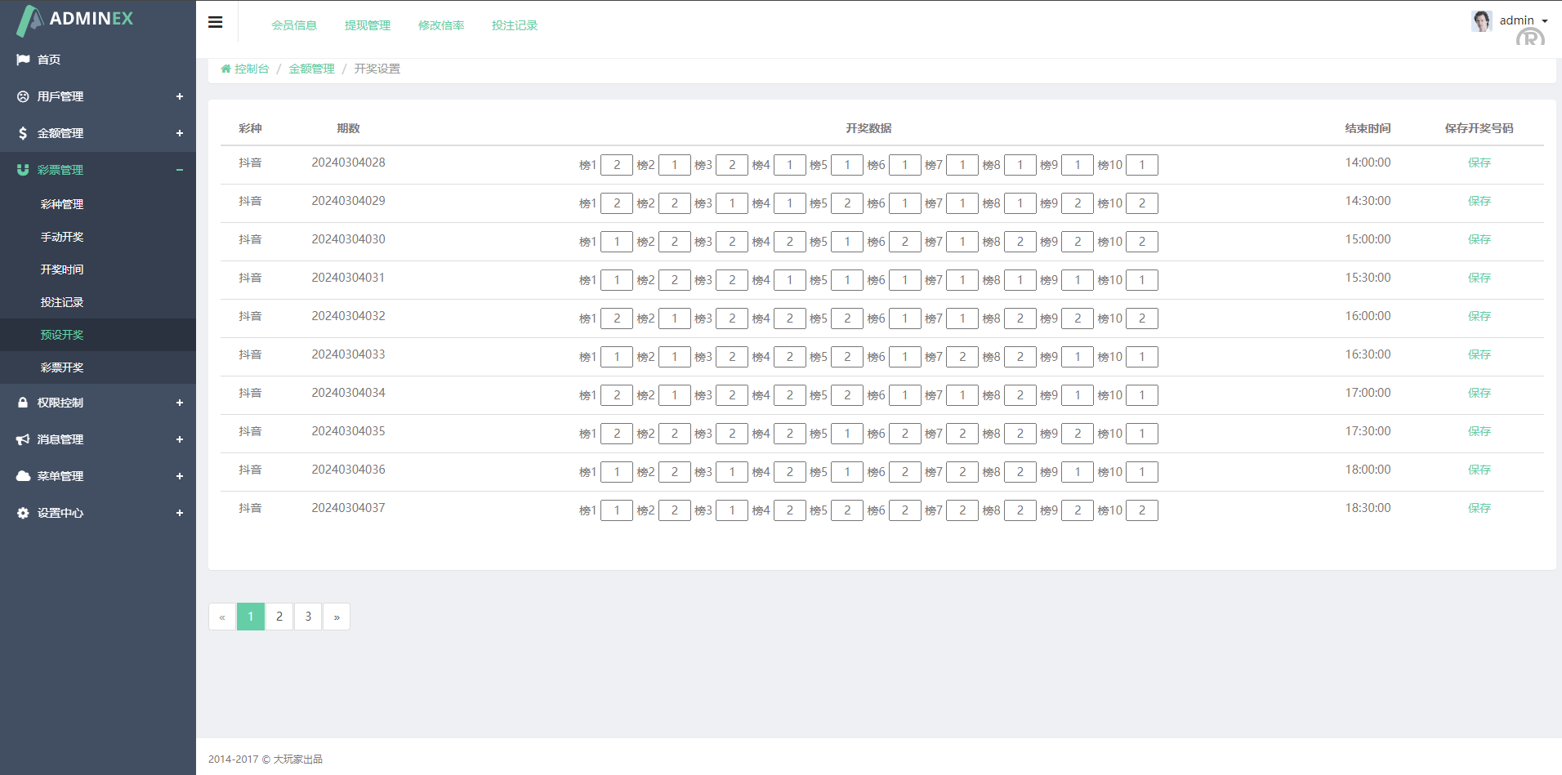Click the lock icon for 权限控制
Viewport: 1562px width, 775px height.
pyautogui.click(x=23, y=403)
